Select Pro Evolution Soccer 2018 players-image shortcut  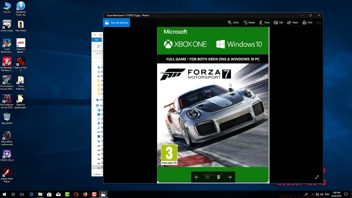click(x=7, y=101)
